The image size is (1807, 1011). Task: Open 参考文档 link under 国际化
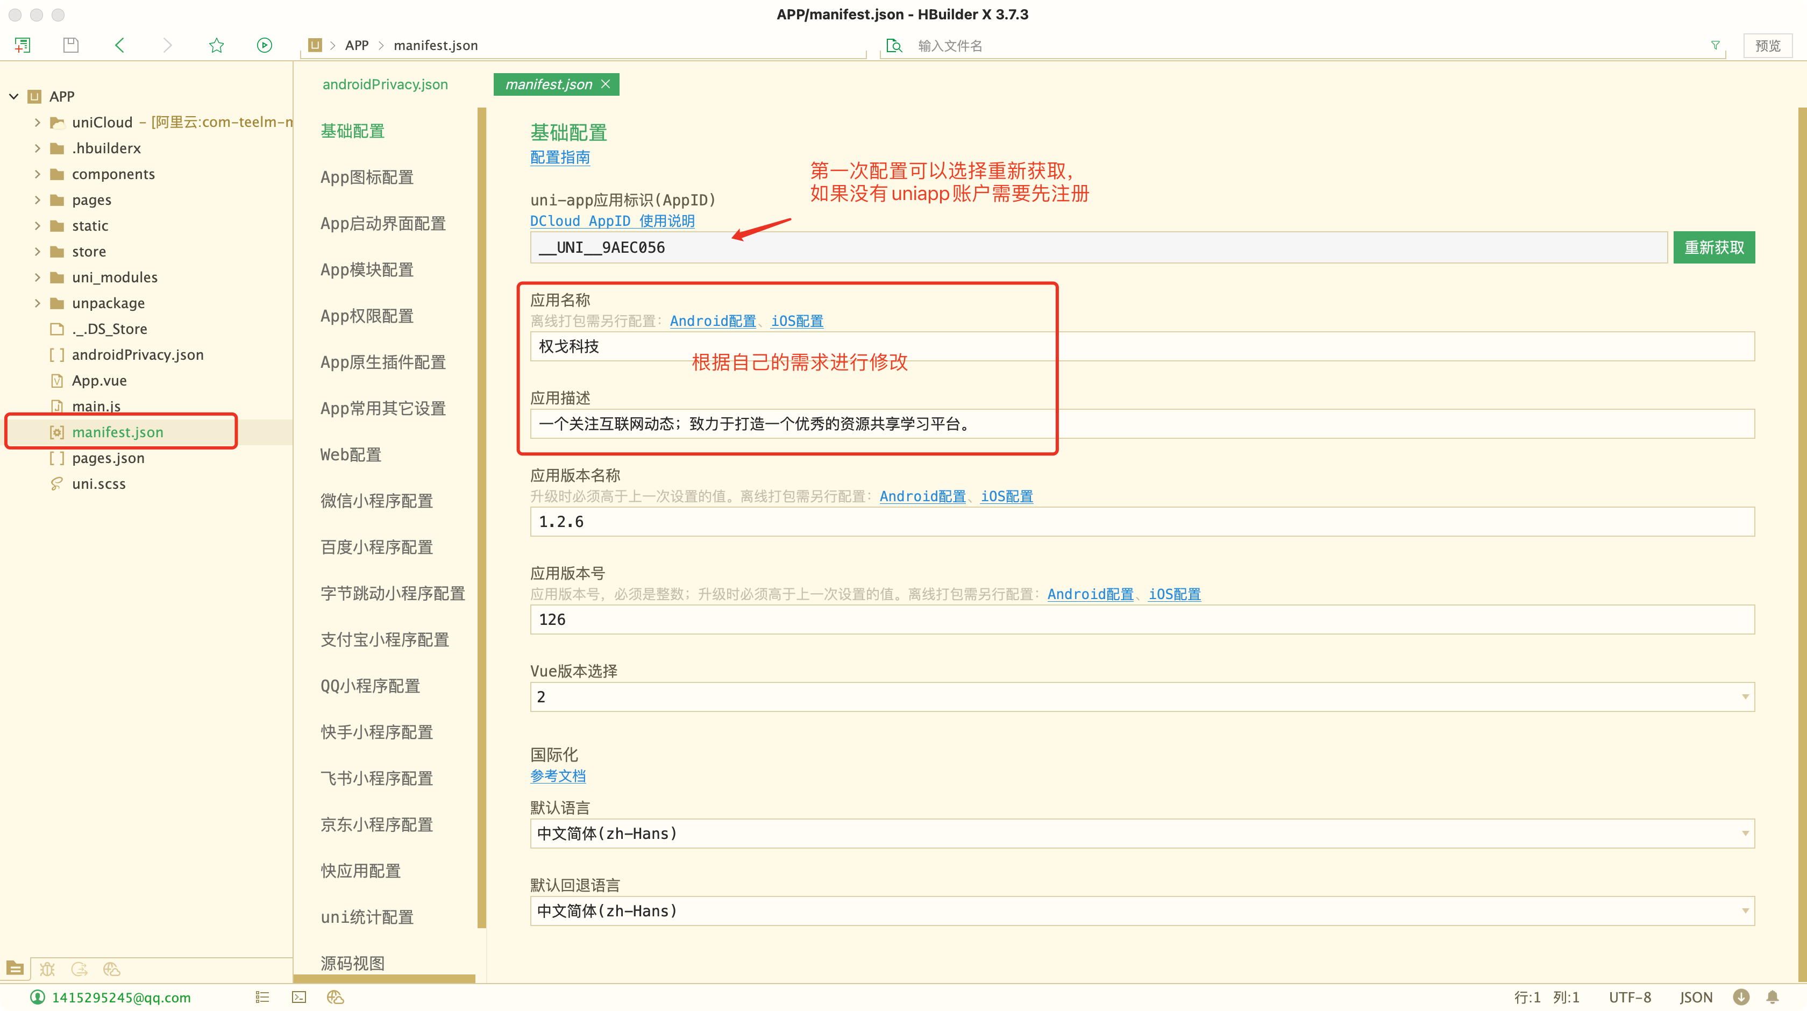pyautogui.click(x=558, y=776)
